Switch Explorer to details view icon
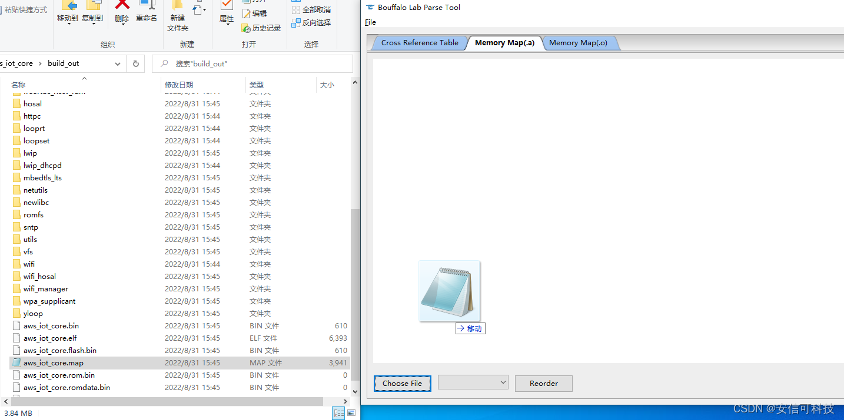 (338, 414)
